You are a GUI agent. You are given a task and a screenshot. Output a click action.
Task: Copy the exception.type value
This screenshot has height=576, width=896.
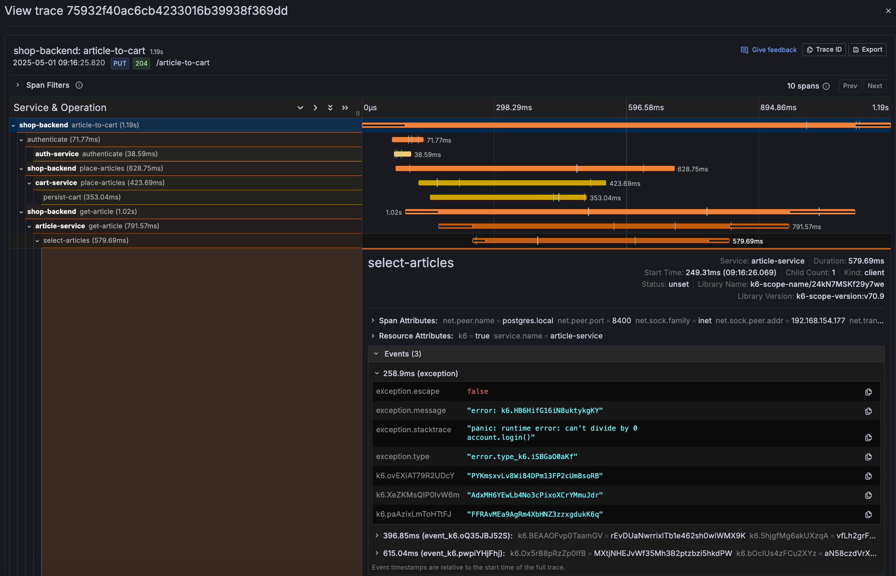pos(868,457)
